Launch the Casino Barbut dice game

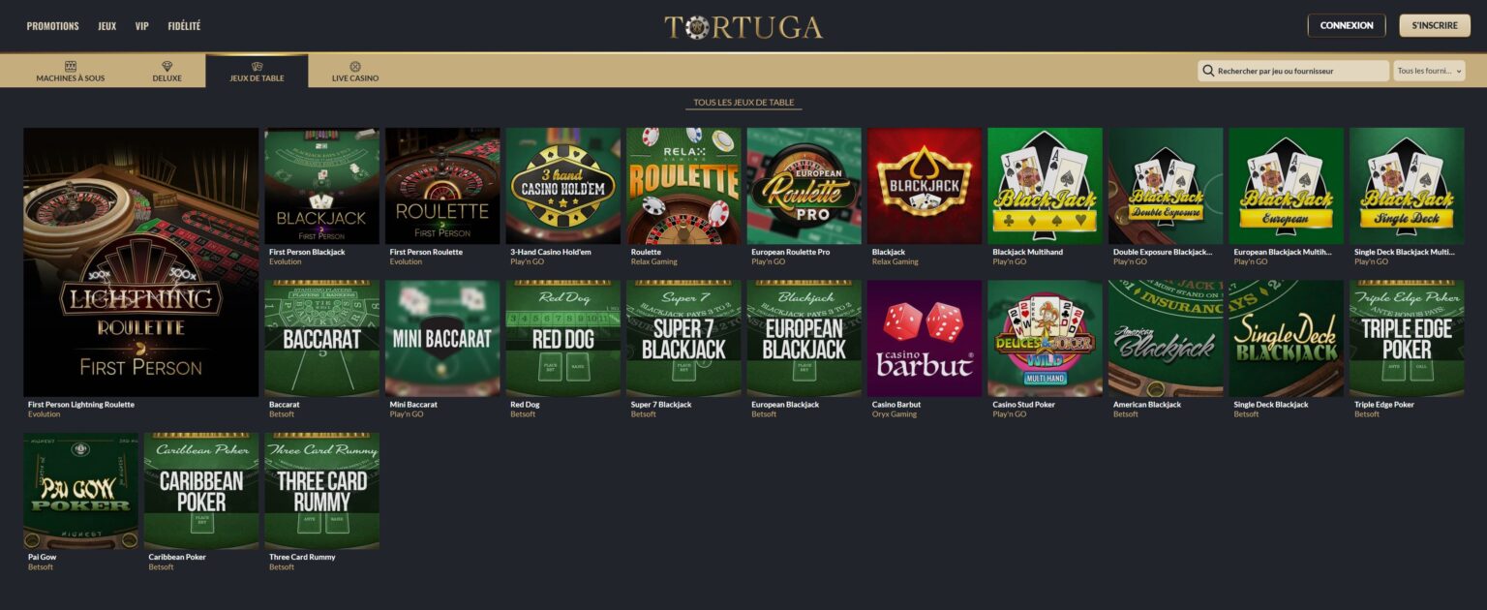click(x=925, y=338)
